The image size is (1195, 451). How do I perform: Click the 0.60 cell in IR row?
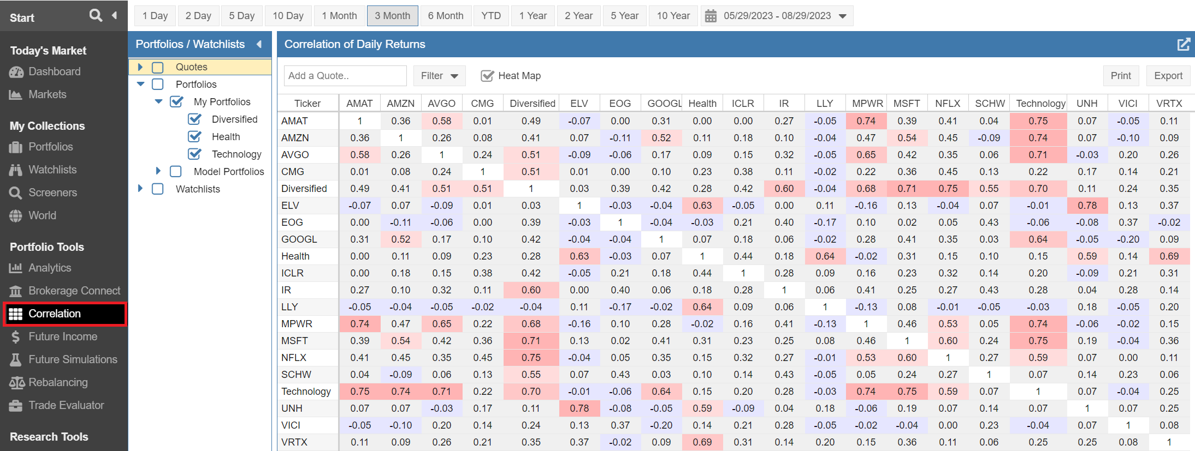pos(531,290)
